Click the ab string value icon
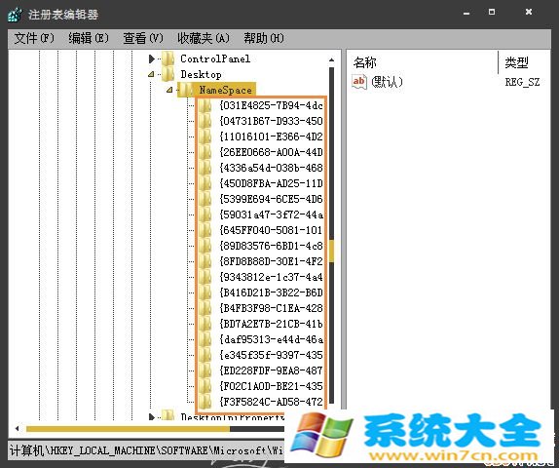The width and height of the screenshot is (559, 468). click(358, 82)
